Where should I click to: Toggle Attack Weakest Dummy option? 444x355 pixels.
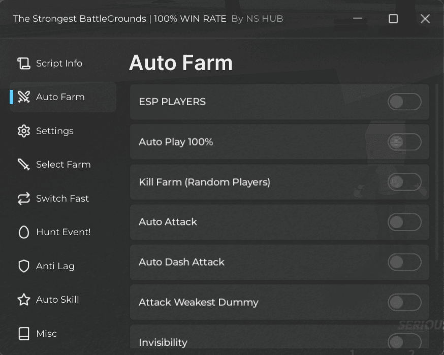(x=404, y=302)
